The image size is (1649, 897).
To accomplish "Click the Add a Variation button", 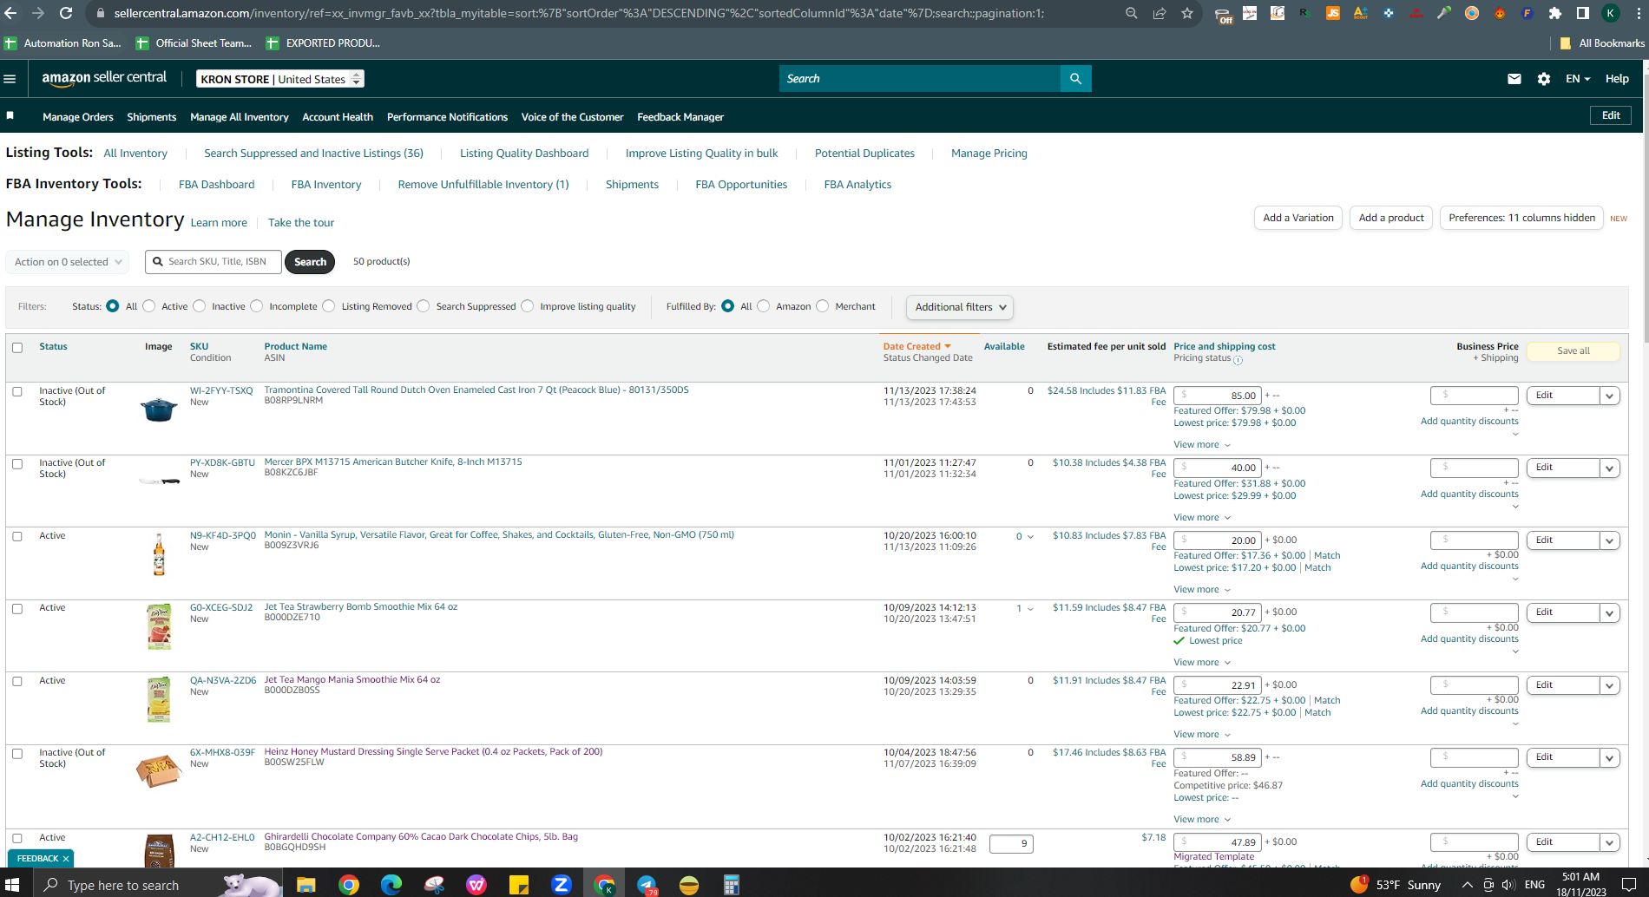I will click(1298, 218).
